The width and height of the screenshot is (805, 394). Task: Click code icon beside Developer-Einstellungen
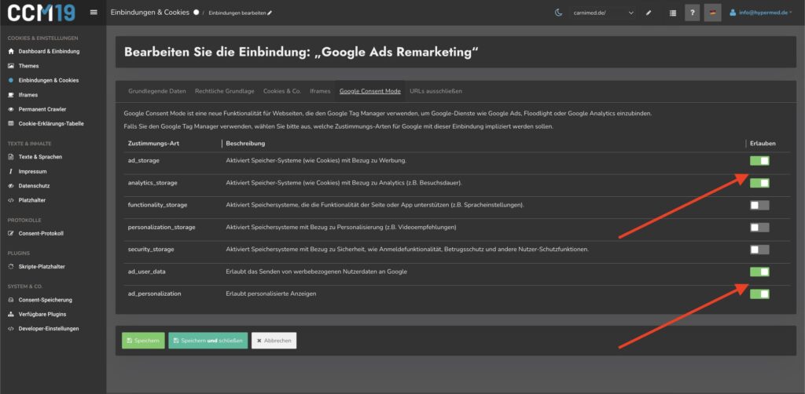click(x=11, y=328)
